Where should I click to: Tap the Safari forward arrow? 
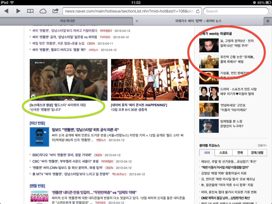18,11
